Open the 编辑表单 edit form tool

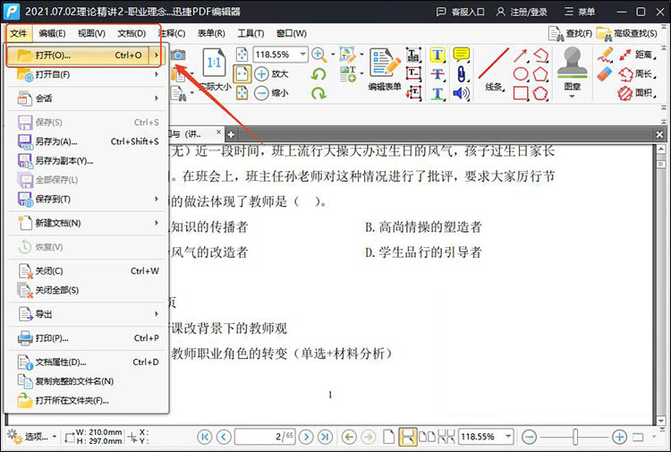point(385,69)
